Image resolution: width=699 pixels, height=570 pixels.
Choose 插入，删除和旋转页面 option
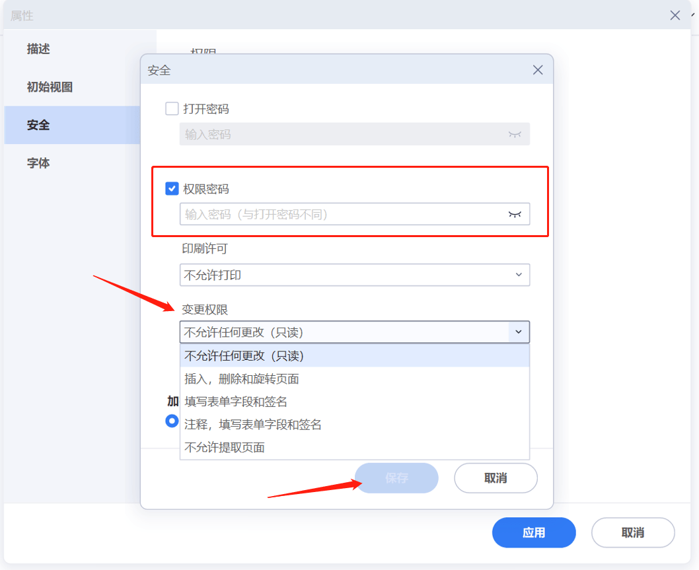coord(354,379)
